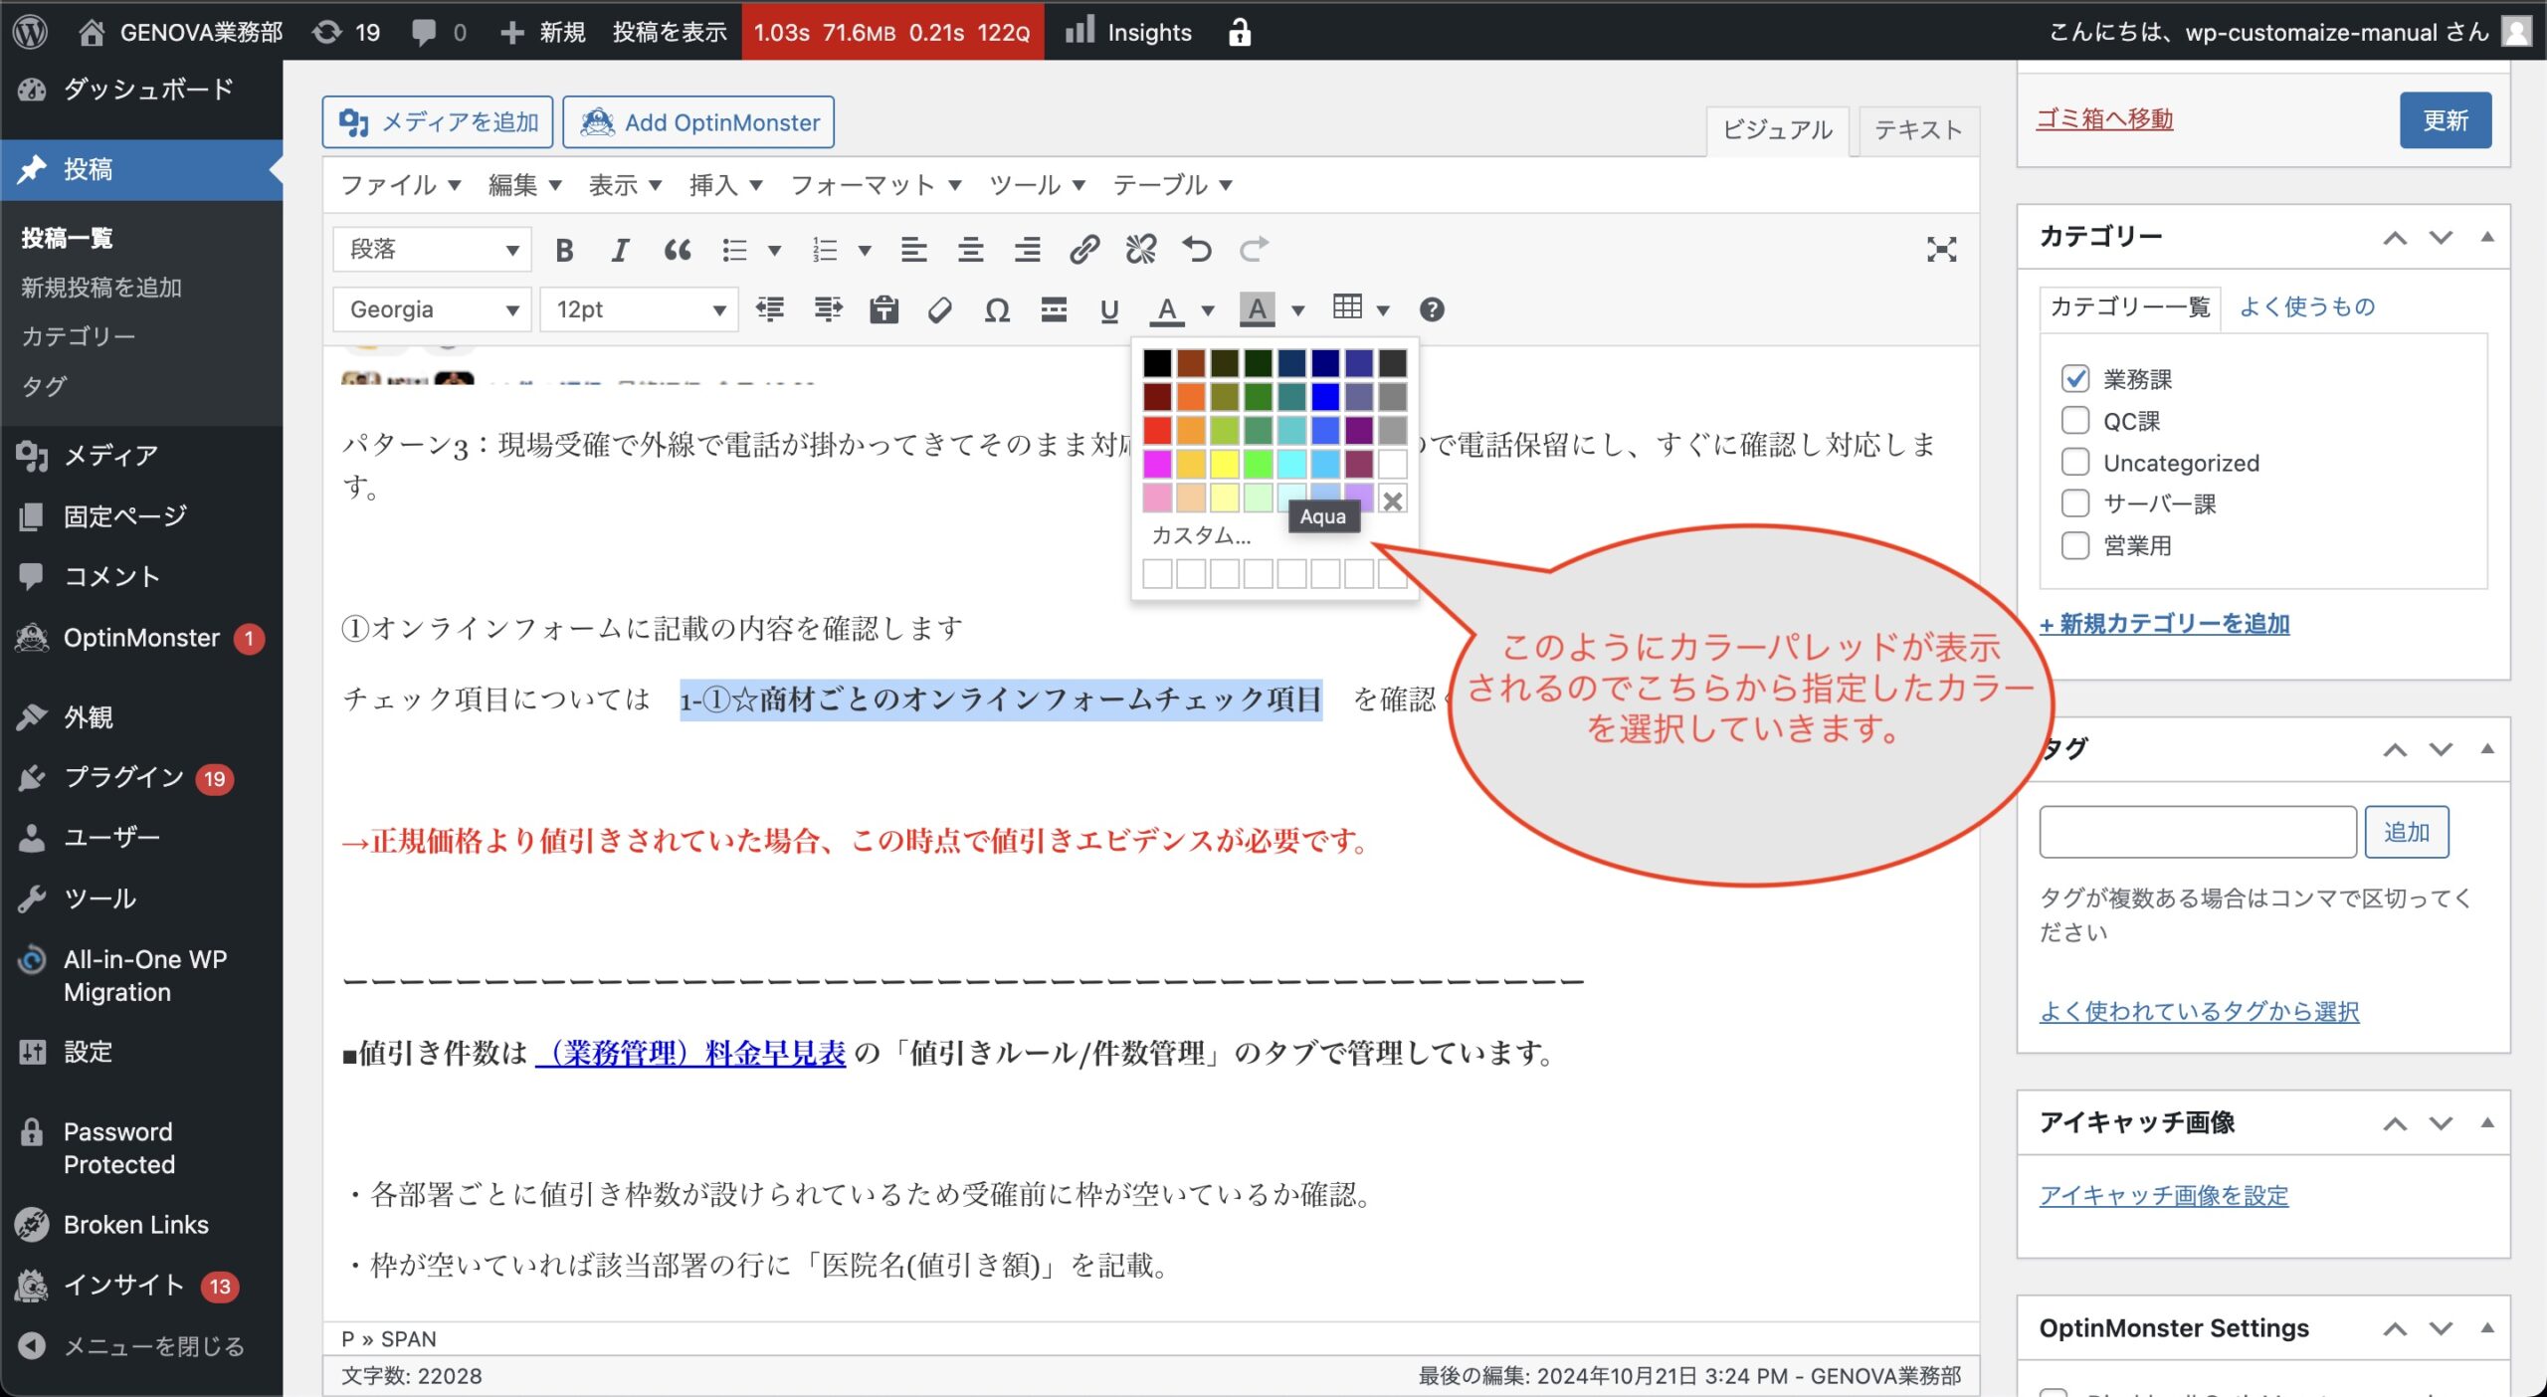The image size is (2547, 1397).
Task: Click the insert link chain icon
Action: coord(1083,250)
